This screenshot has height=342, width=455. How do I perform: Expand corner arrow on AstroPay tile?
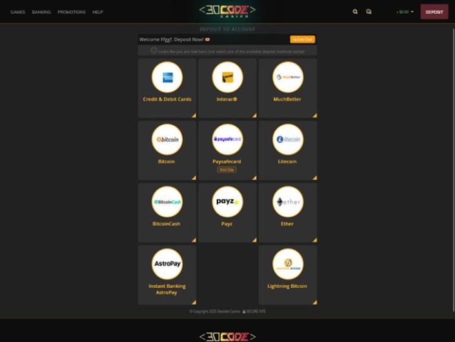(x=194, y=302)
